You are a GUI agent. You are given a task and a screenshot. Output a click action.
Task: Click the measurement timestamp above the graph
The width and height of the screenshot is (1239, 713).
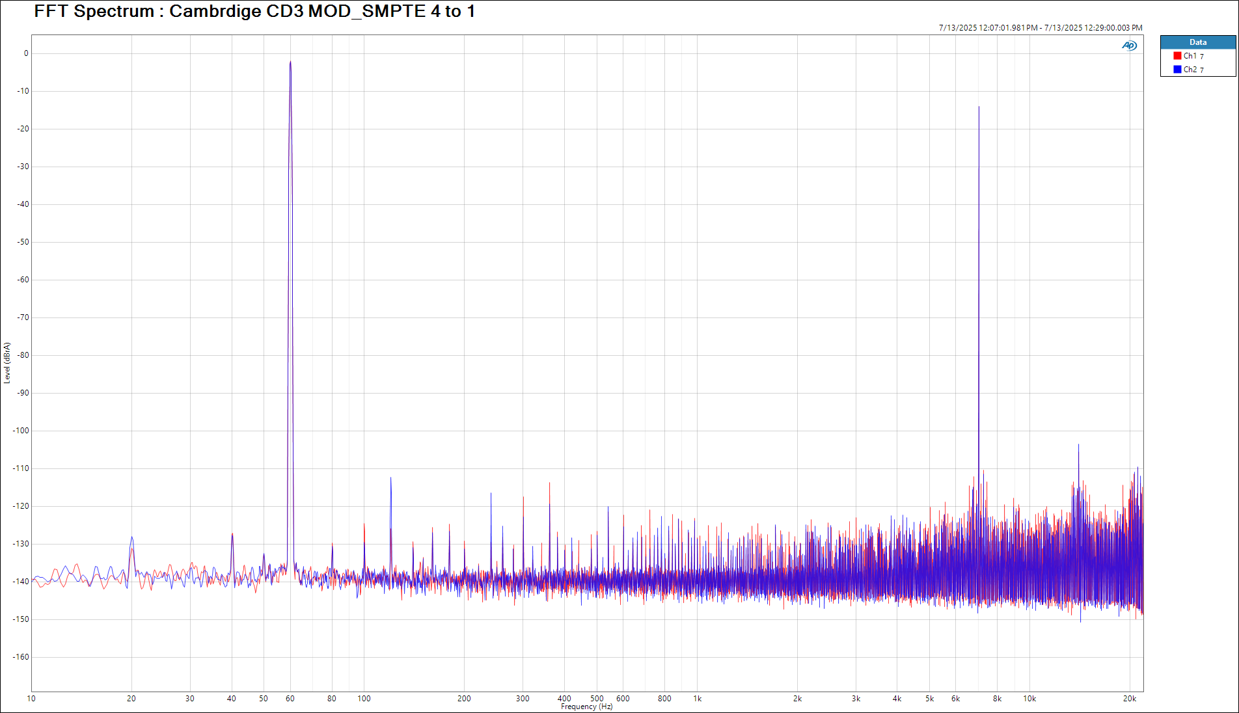(x=1040, y=28)
